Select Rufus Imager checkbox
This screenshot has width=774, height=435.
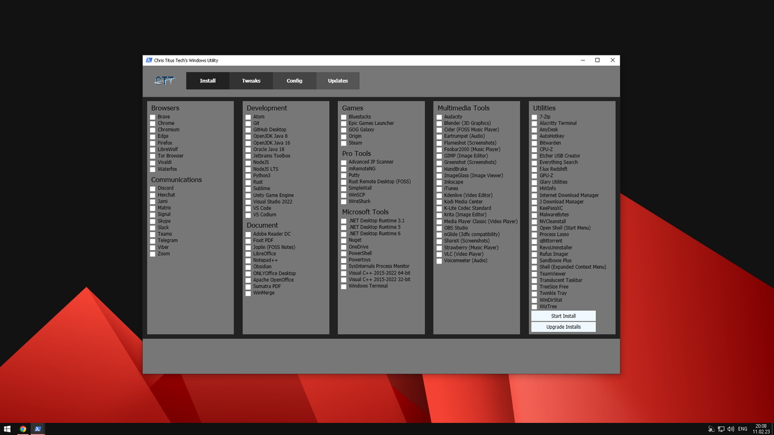[535, 254]
